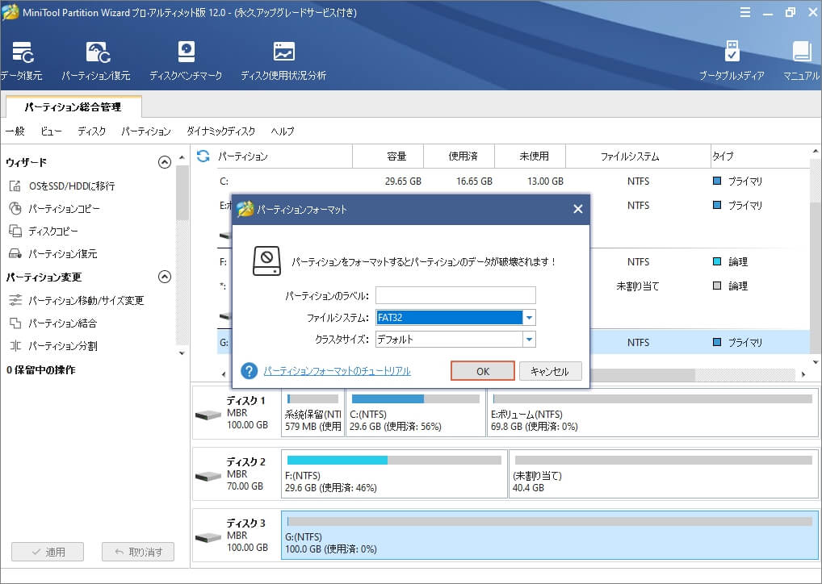Select the G:(NTFS) partition bar on ディスク 3
The image size is (822, 584).
click(x=547, y=536)
